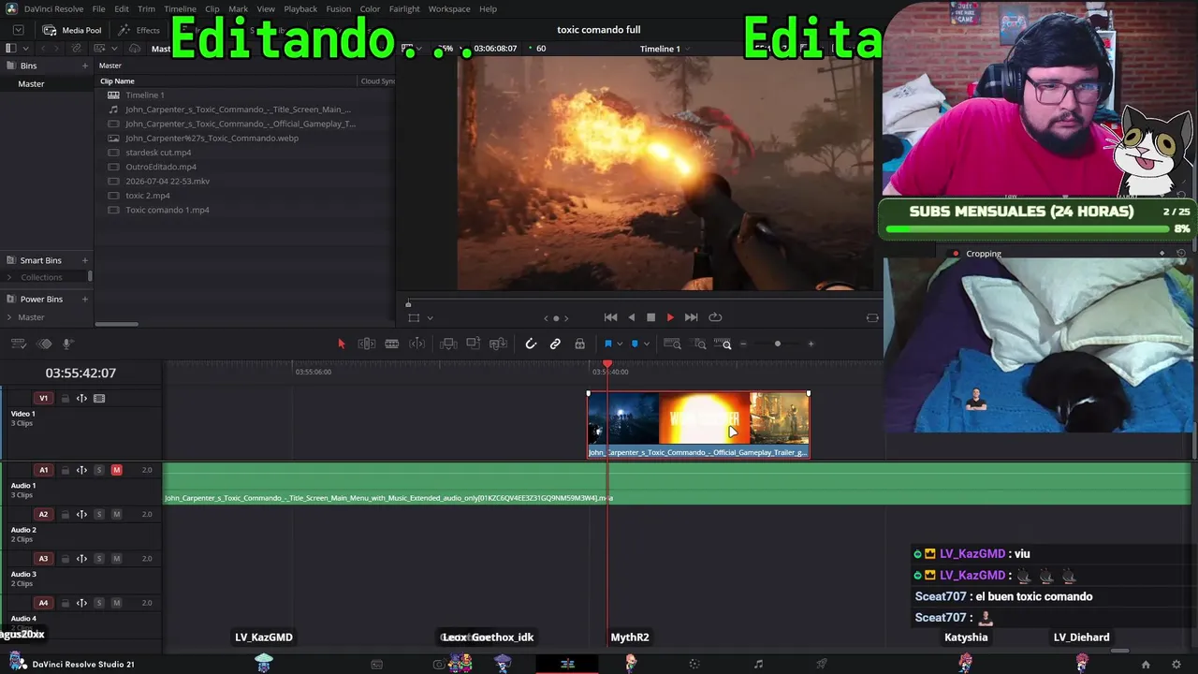Open the Effects panel
This screenshot has height=674, width=1198.
(x=139, y=30)
